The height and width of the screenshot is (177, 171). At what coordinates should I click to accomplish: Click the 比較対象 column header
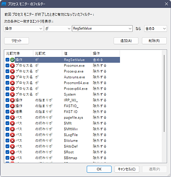pos(19,53)
